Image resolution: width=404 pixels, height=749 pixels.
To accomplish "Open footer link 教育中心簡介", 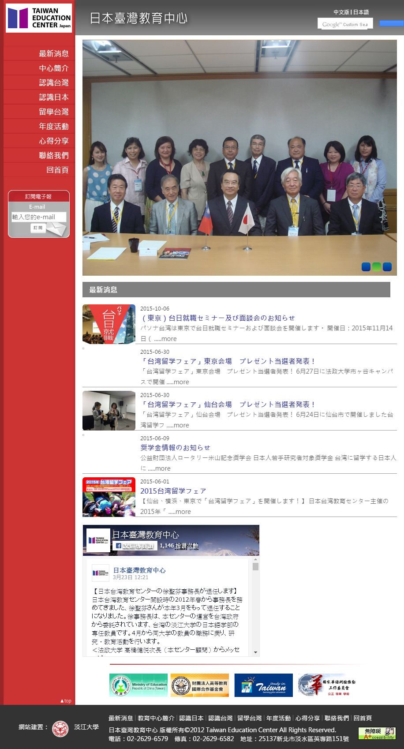I will (156, 718).
